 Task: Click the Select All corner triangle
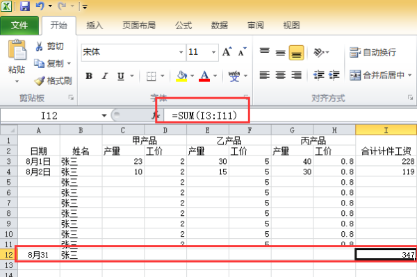pos(9,130)
